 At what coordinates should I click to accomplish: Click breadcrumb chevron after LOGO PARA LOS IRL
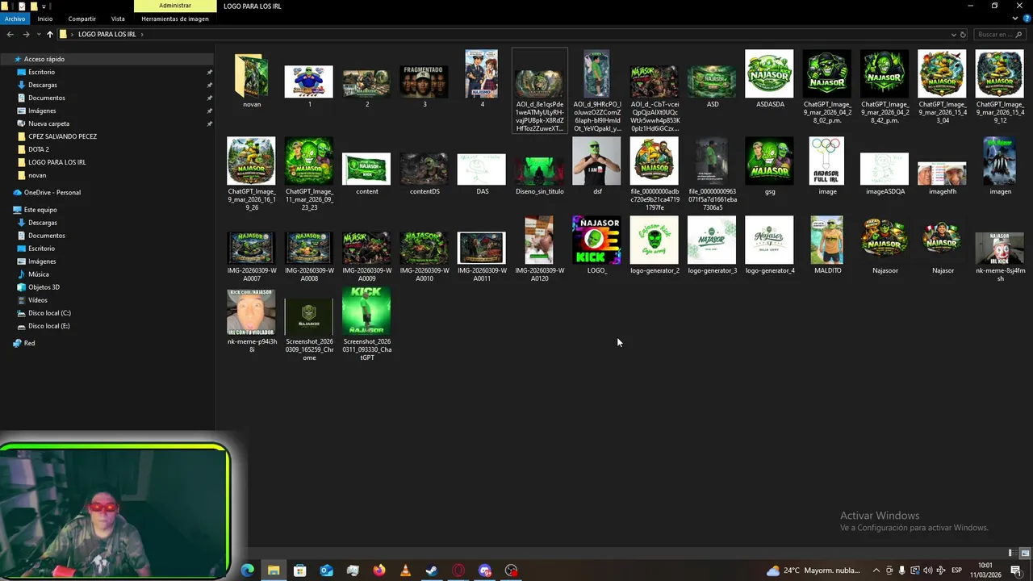click(143, 35)
